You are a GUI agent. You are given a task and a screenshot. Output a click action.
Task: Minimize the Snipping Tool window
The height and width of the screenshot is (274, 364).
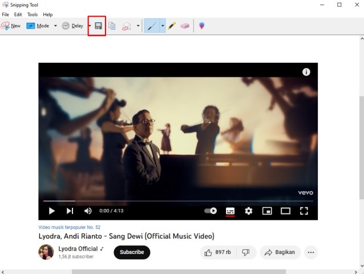click(x=322, y=5)
